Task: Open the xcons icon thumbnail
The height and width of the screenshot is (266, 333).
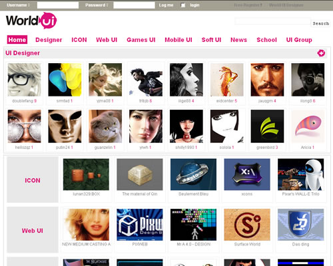Action: 247,174
